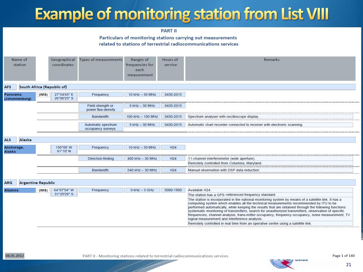363x272 pixels.
Task: Click slide number '21' at bottom right
Action: click(x=348, y=265)
